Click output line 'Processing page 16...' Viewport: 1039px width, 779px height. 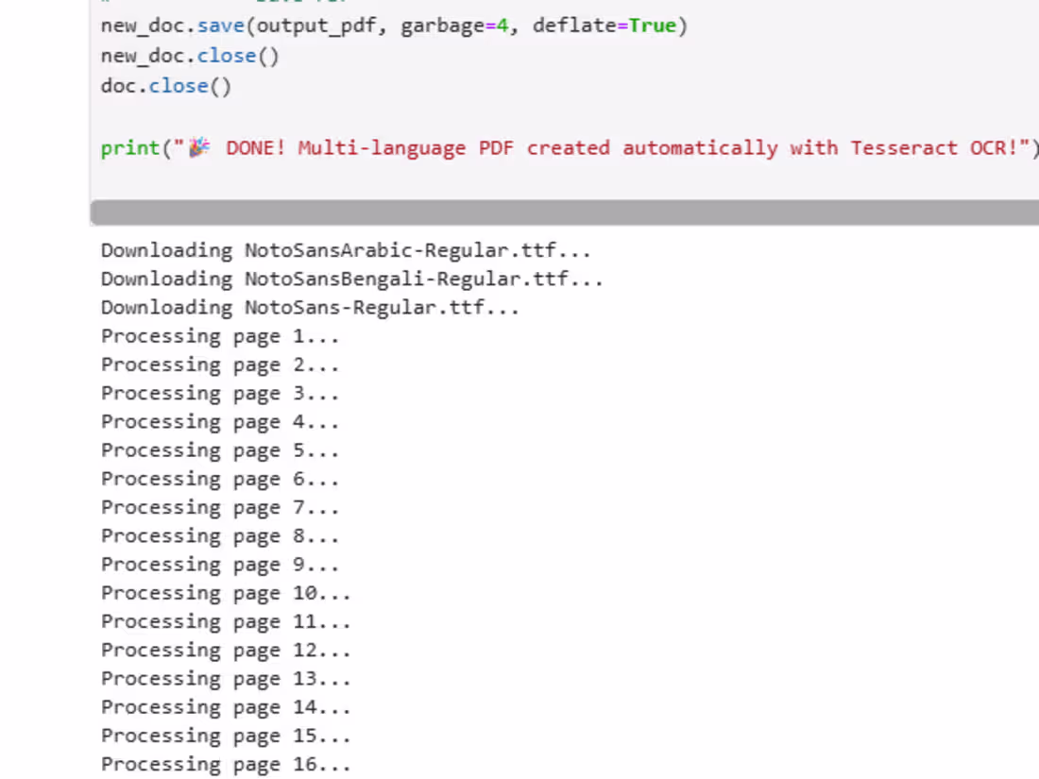click(226, 765)
